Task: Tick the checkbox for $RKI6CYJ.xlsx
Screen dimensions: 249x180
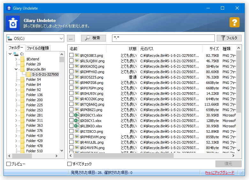Action: pyautogui.click(x=71, y=115)
